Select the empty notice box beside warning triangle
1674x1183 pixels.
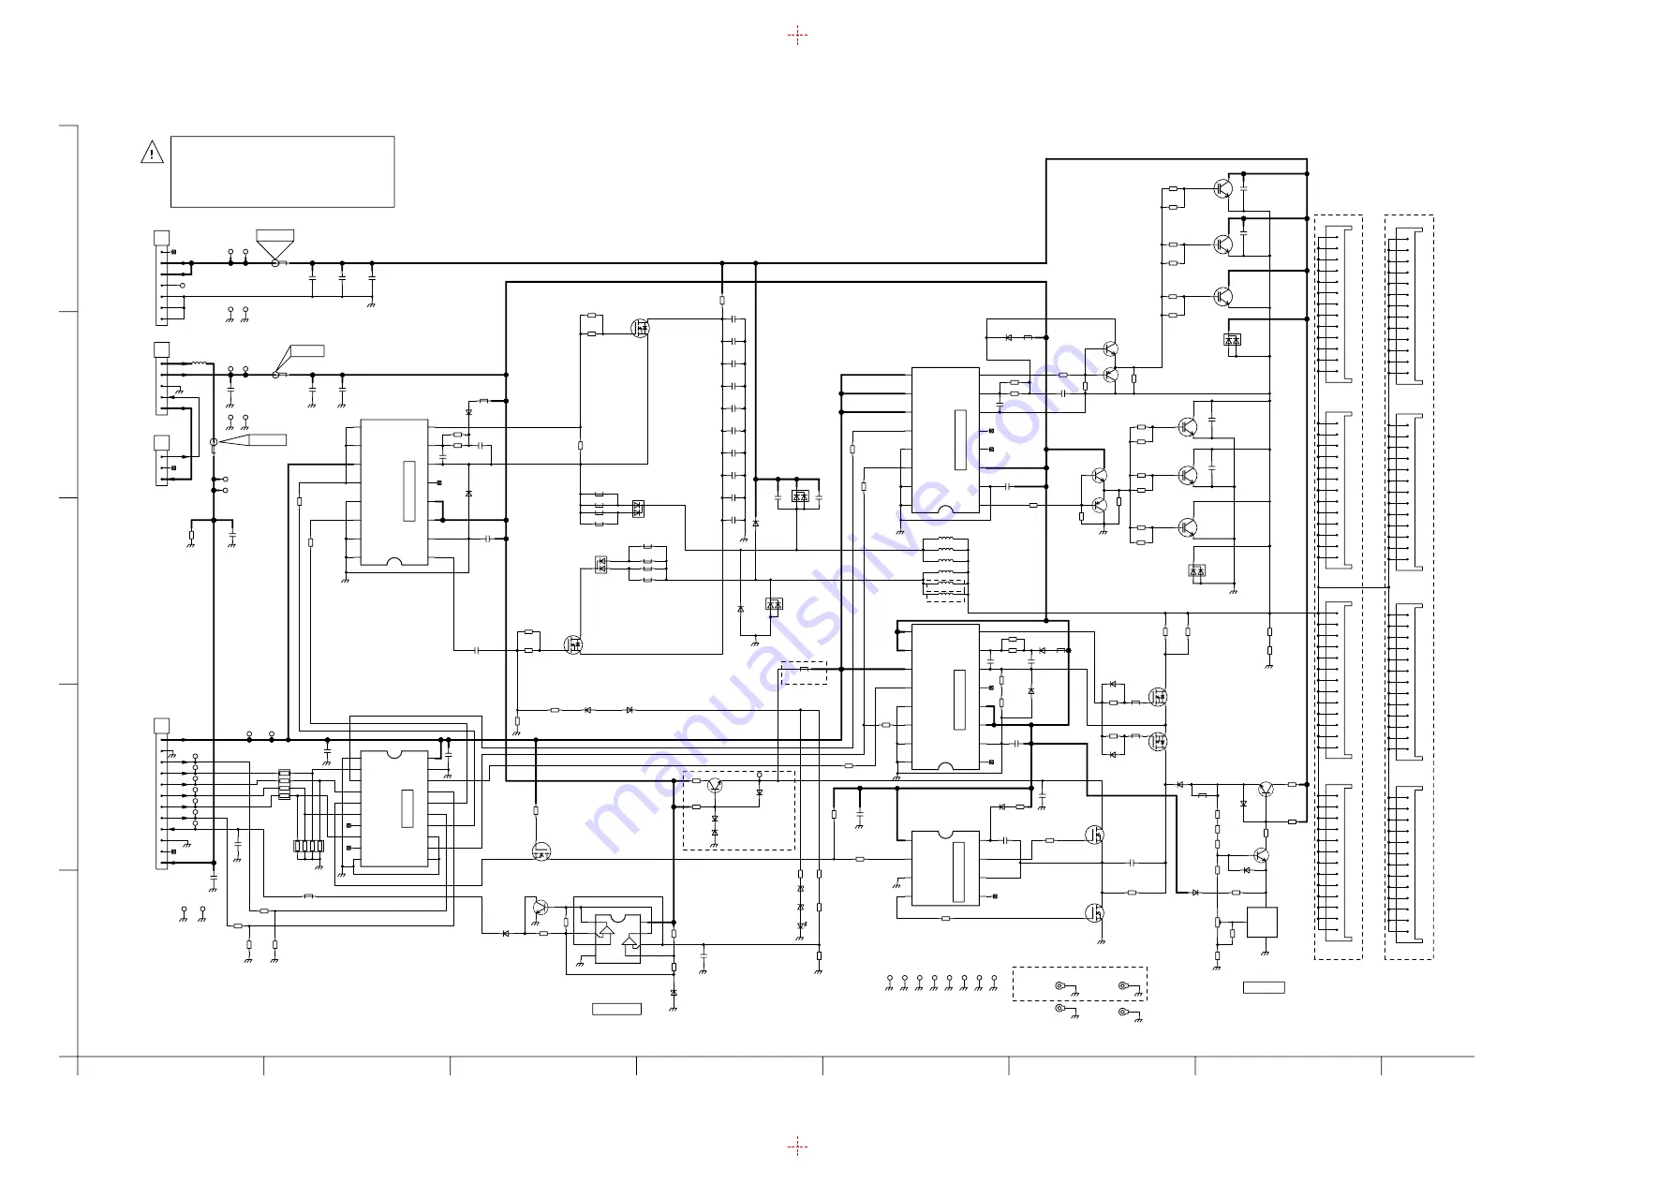(x=282, y=171)
